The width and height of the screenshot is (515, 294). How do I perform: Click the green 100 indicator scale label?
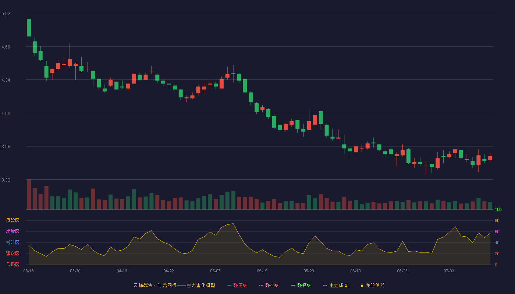point(498,210)
